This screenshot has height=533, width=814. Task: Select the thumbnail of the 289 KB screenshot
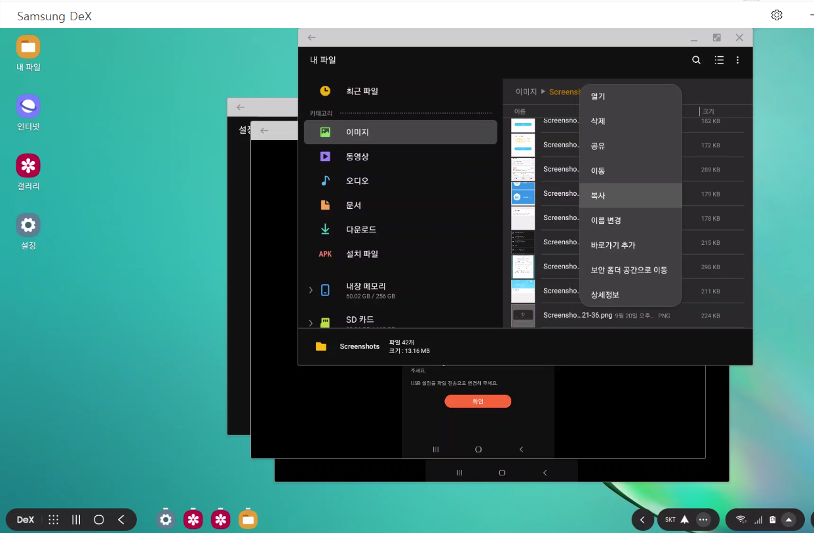(x=523, y=169)
